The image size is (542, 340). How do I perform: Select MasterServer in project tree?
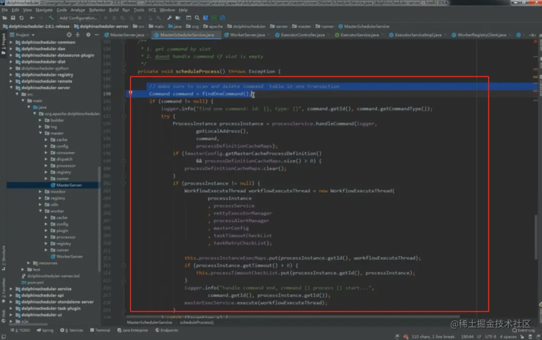[69, 185]
